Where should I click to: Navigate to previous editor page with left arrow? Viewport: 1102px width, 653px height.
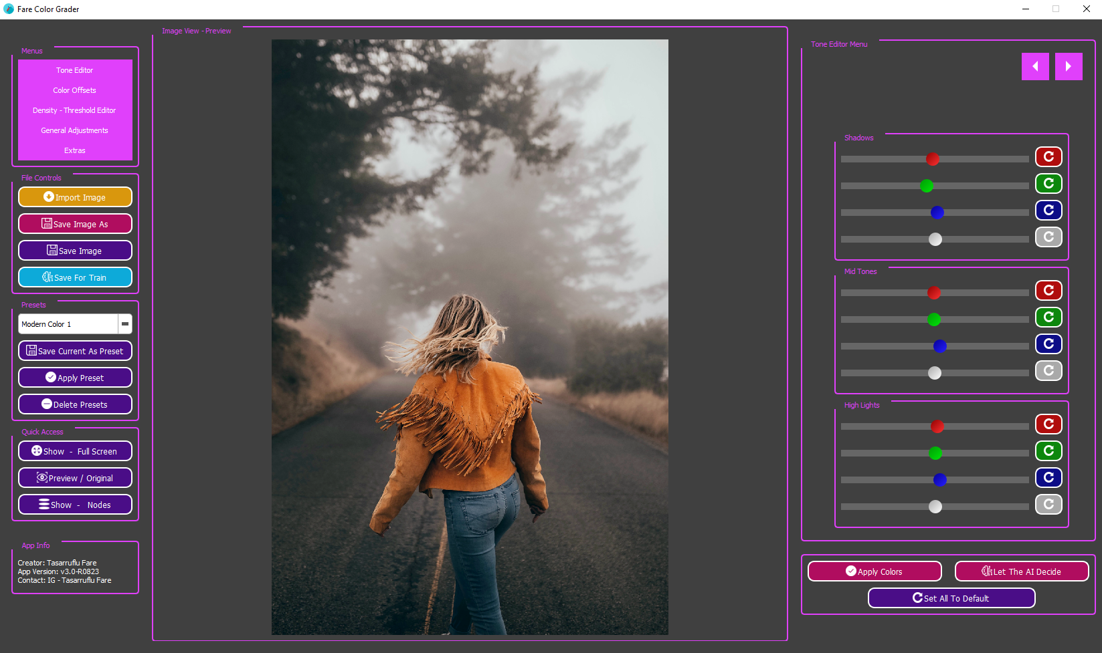pos(1035,66)
